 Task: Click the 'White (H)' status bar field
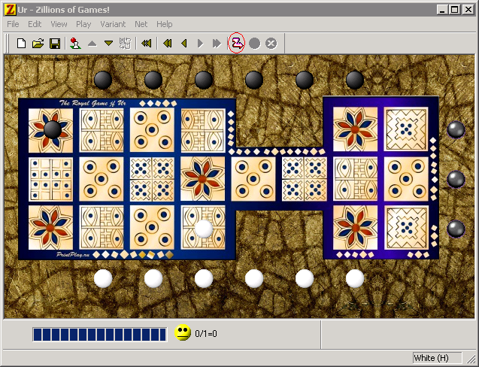point(437,358)
